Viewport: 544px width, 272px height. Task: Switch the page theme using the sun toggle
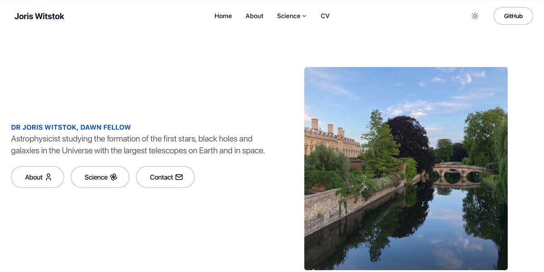coord(475,15)
